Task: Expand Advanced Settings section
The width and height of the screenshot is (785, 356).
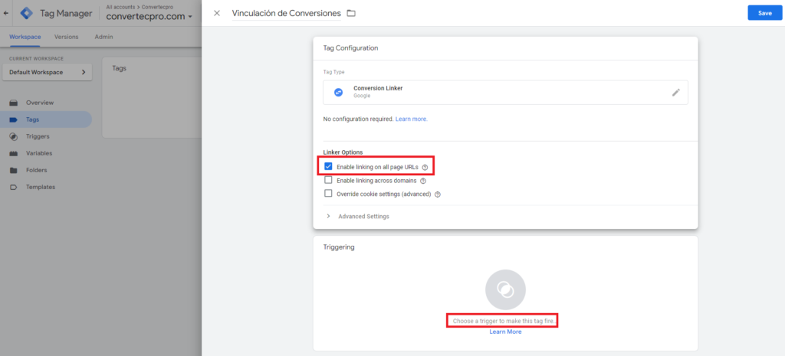Action: pyautogui.click(x=357, y=217)
